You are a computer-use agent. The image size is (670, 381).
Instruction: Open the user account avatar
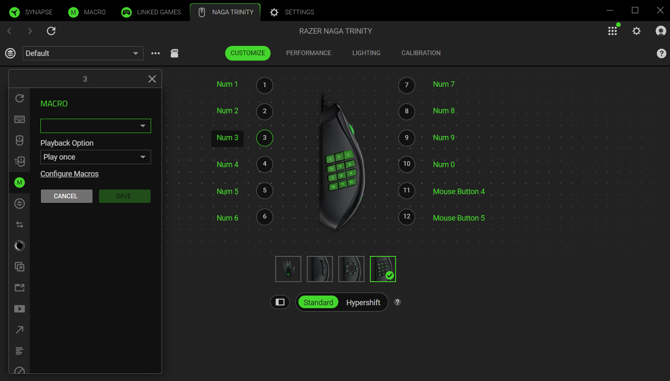pyautogui.click(x=661, y=31)
